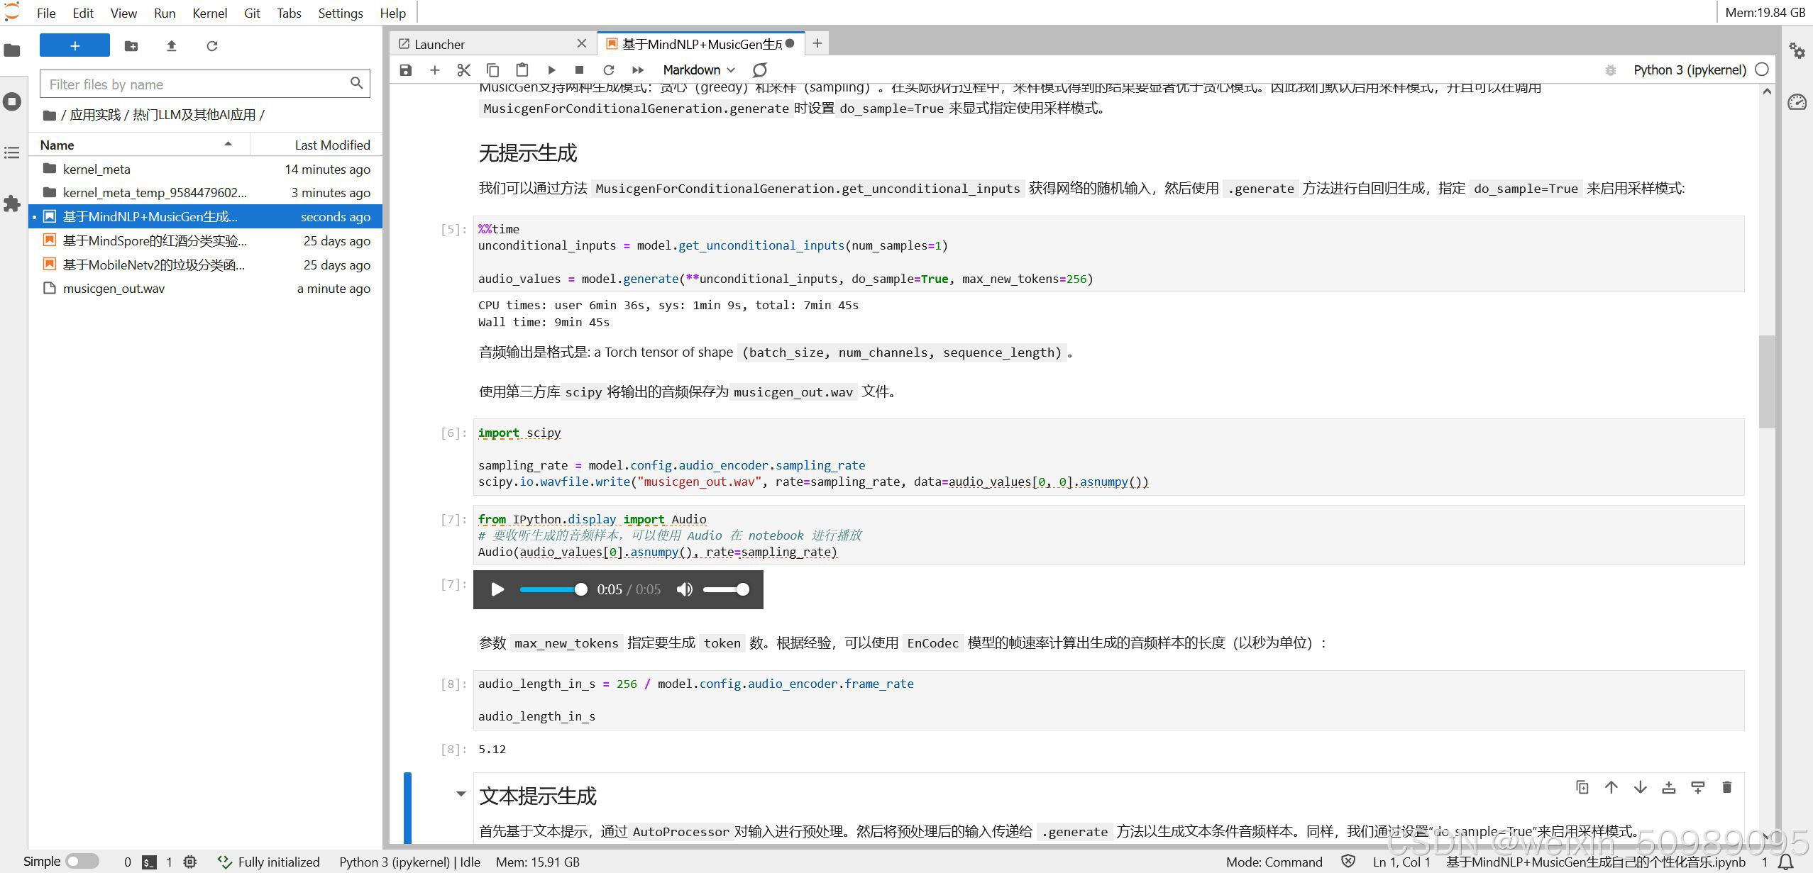Open the Markdown cell type dropdown
Image resolution: width=1813 pixels, height=873 pixels.
[698, 69]
